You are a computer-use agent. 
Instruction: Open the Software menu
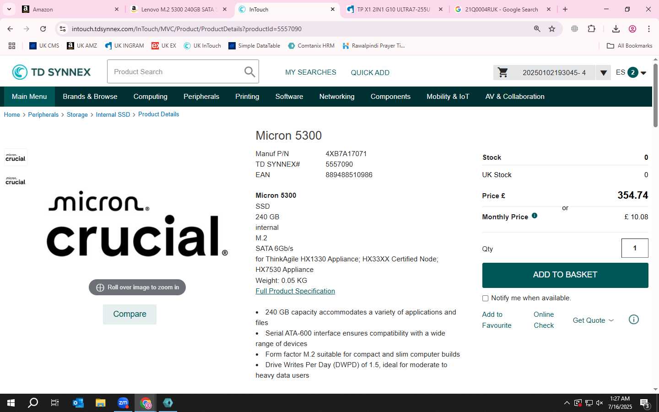coord(289,97)
